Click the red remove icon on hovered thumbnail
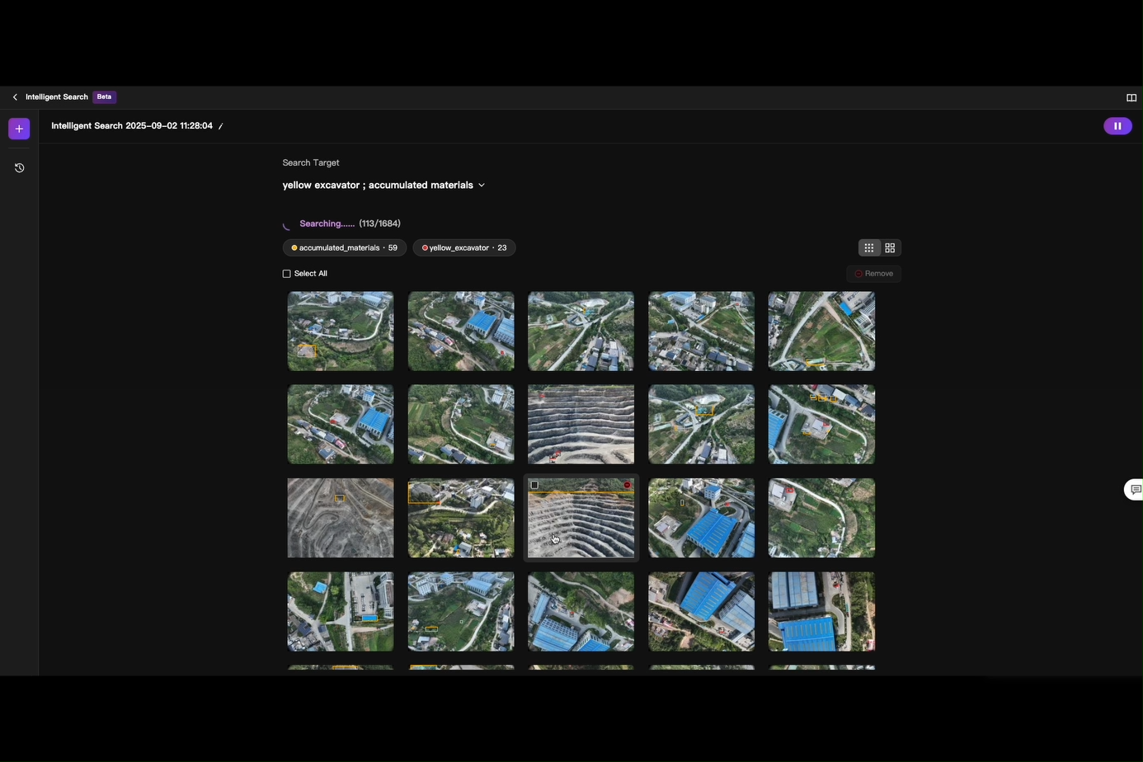 (x=628, y=485)
